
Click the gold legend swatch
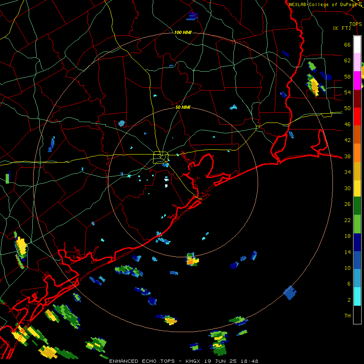click(x=357, y=171)
